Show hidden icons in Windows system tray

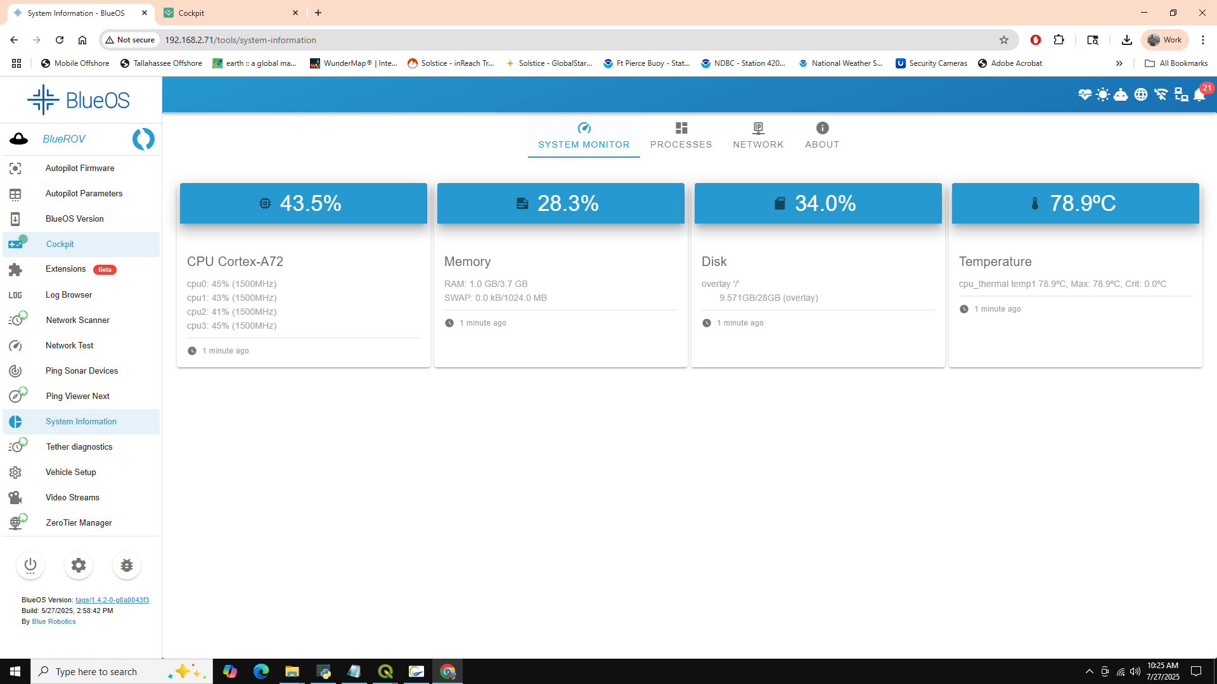pyautogui.click(x=1089, y=671)
